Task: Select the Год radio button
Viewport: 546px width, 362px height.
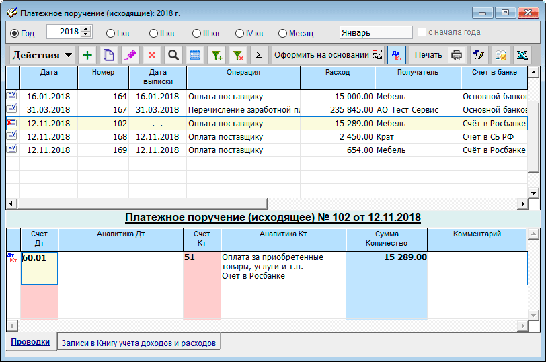Action: point(14,34)
